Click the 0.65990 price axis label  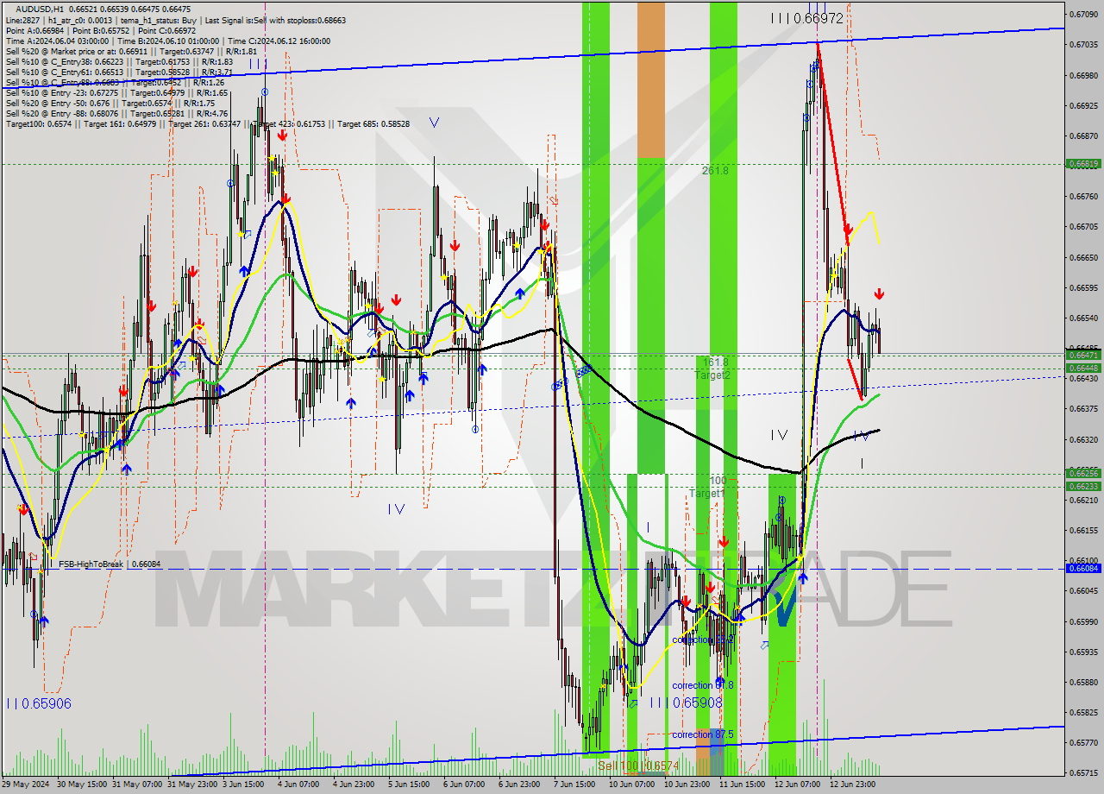click(1083, 621)
